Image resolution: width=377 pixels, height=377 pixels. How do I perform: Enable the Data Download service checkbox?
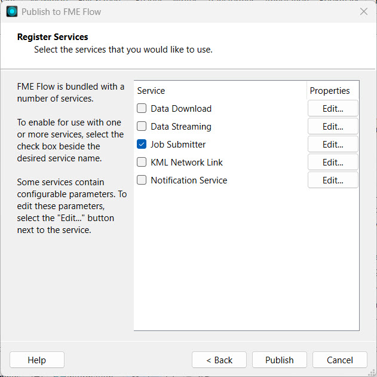tap(142, 109)
